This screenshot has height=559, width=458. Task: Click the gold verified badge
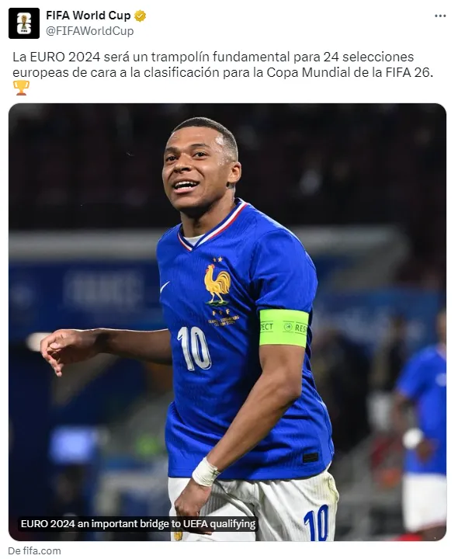tap(140, 16)
